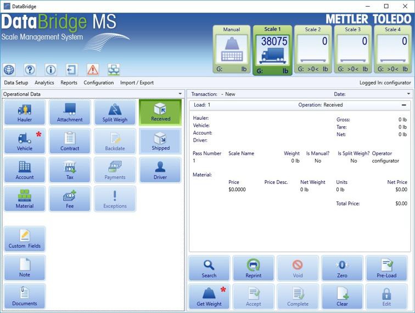The height and width of the screenshot is (313, 415).
Task: Open the Fee button
Action: (x=70, y=199)
